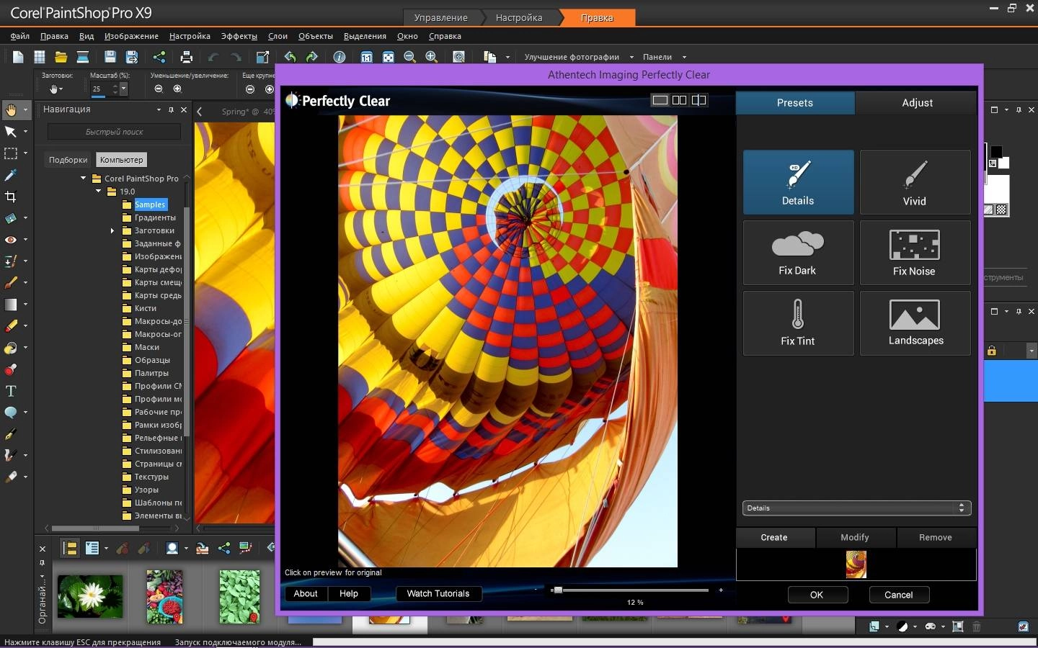The width and height of the screenshot is (1038, 648).
Task: Pick the Flood Fill bucket tool
Action: [11, 348]
